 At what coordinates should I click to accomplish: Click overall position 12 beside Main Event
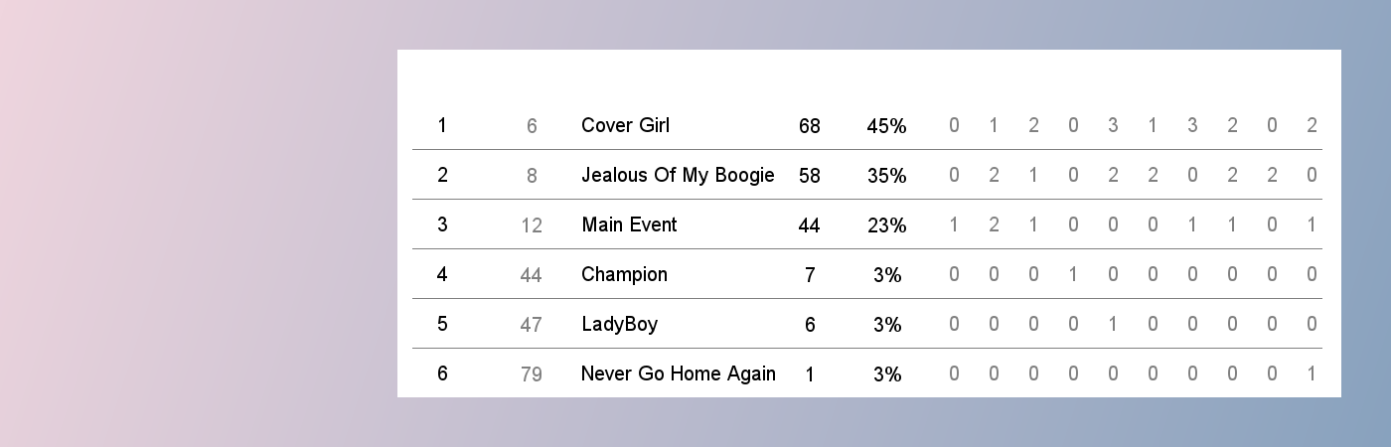pos(532,225)
